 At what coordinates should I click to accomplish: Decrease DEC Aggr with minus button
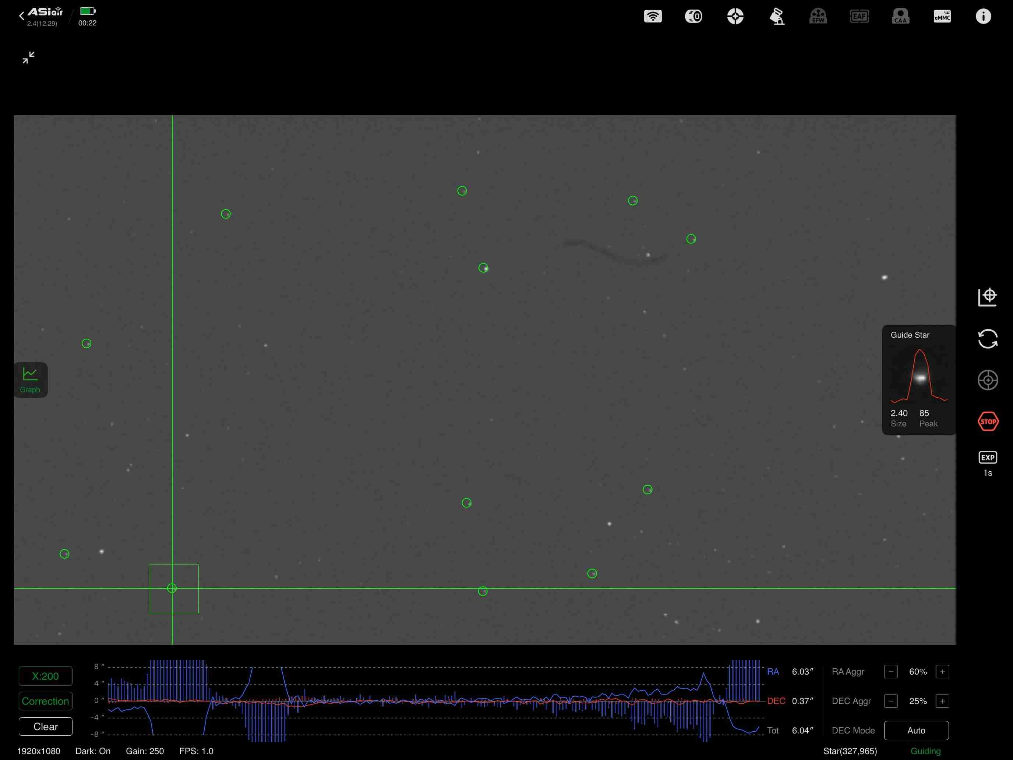(x=891, y=701)
